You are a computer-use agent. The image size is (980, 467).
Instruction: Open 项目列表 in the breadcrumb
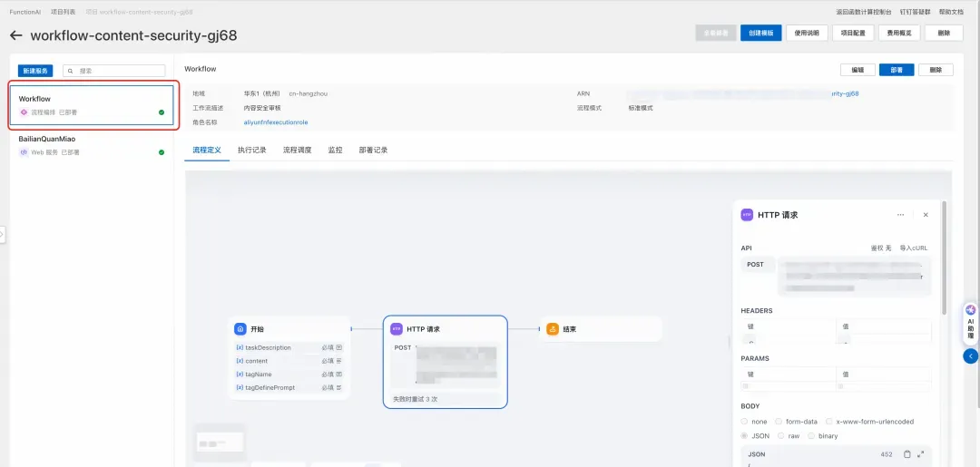[64, 12]
